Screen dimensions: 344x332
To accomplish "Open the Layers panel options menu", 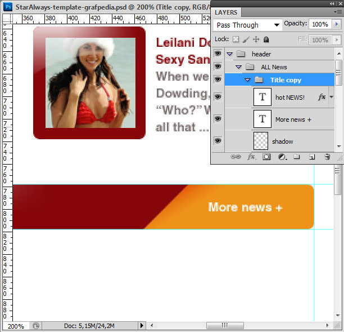I will coord(338,12).
